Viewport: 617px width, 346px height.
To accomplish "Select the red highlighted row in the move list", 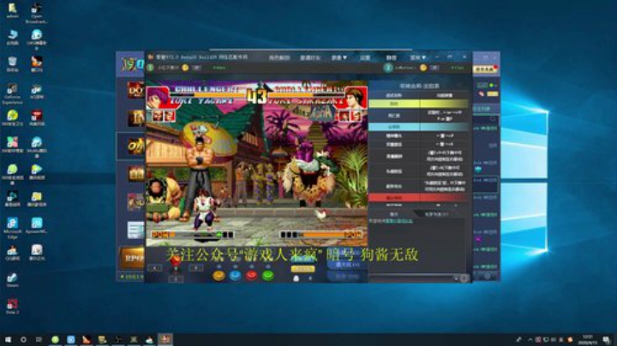I will coord(419,197).
